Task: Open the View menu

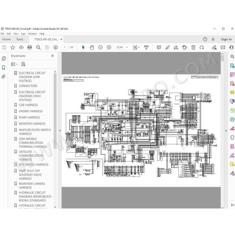Action: [x=16, y=34]
